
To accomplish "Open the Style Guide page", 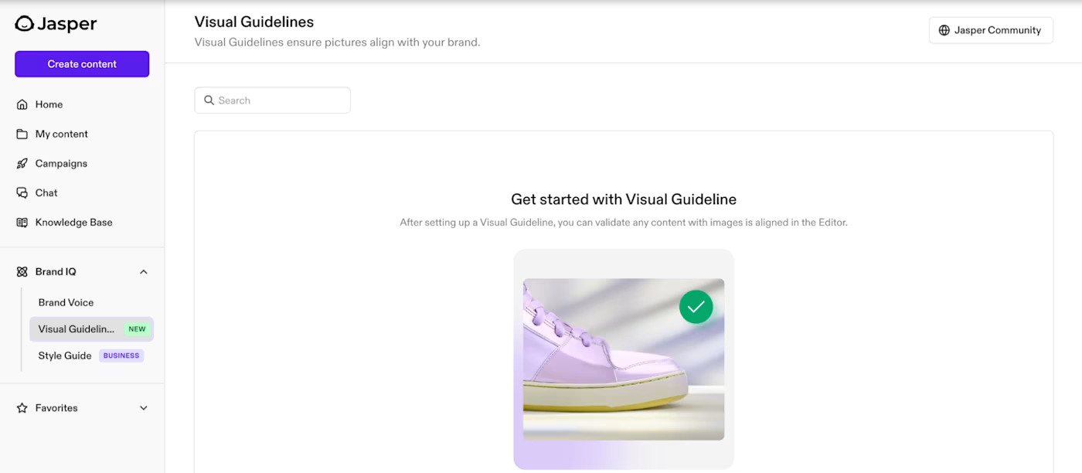I will tap(63, 355).
